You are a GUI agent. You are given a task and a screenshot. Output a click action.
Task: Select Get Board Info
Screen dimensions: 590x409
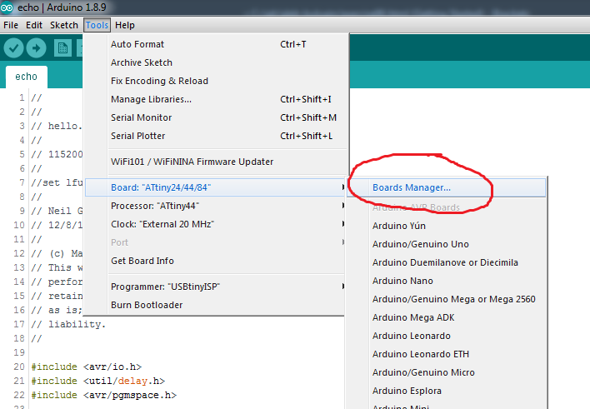coord(215,261)
